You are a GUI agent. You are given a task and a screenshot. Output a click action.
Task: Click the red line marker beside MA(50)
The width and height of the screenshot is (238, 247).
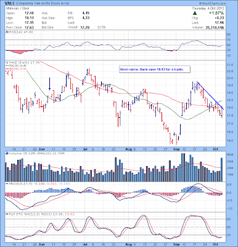tap(6, 69)
